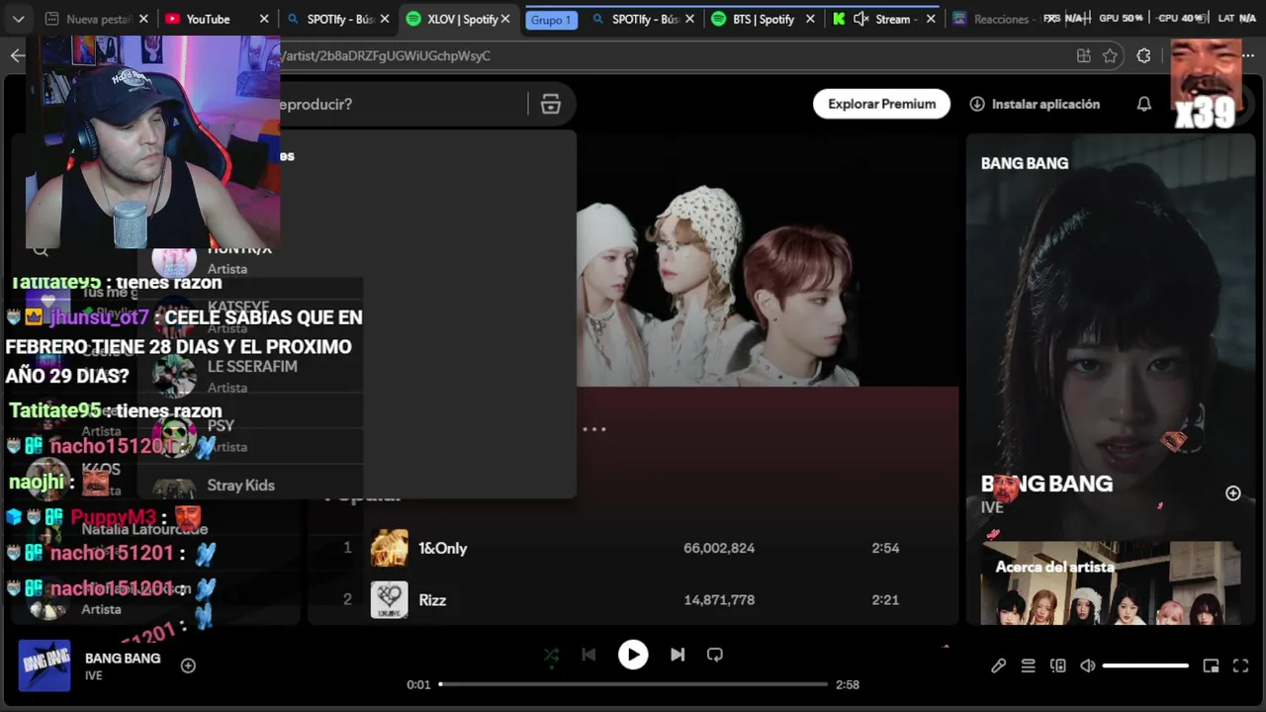Play the current track BANG BANG
This screenshot has height=712, width=1266.
point(633,655)
